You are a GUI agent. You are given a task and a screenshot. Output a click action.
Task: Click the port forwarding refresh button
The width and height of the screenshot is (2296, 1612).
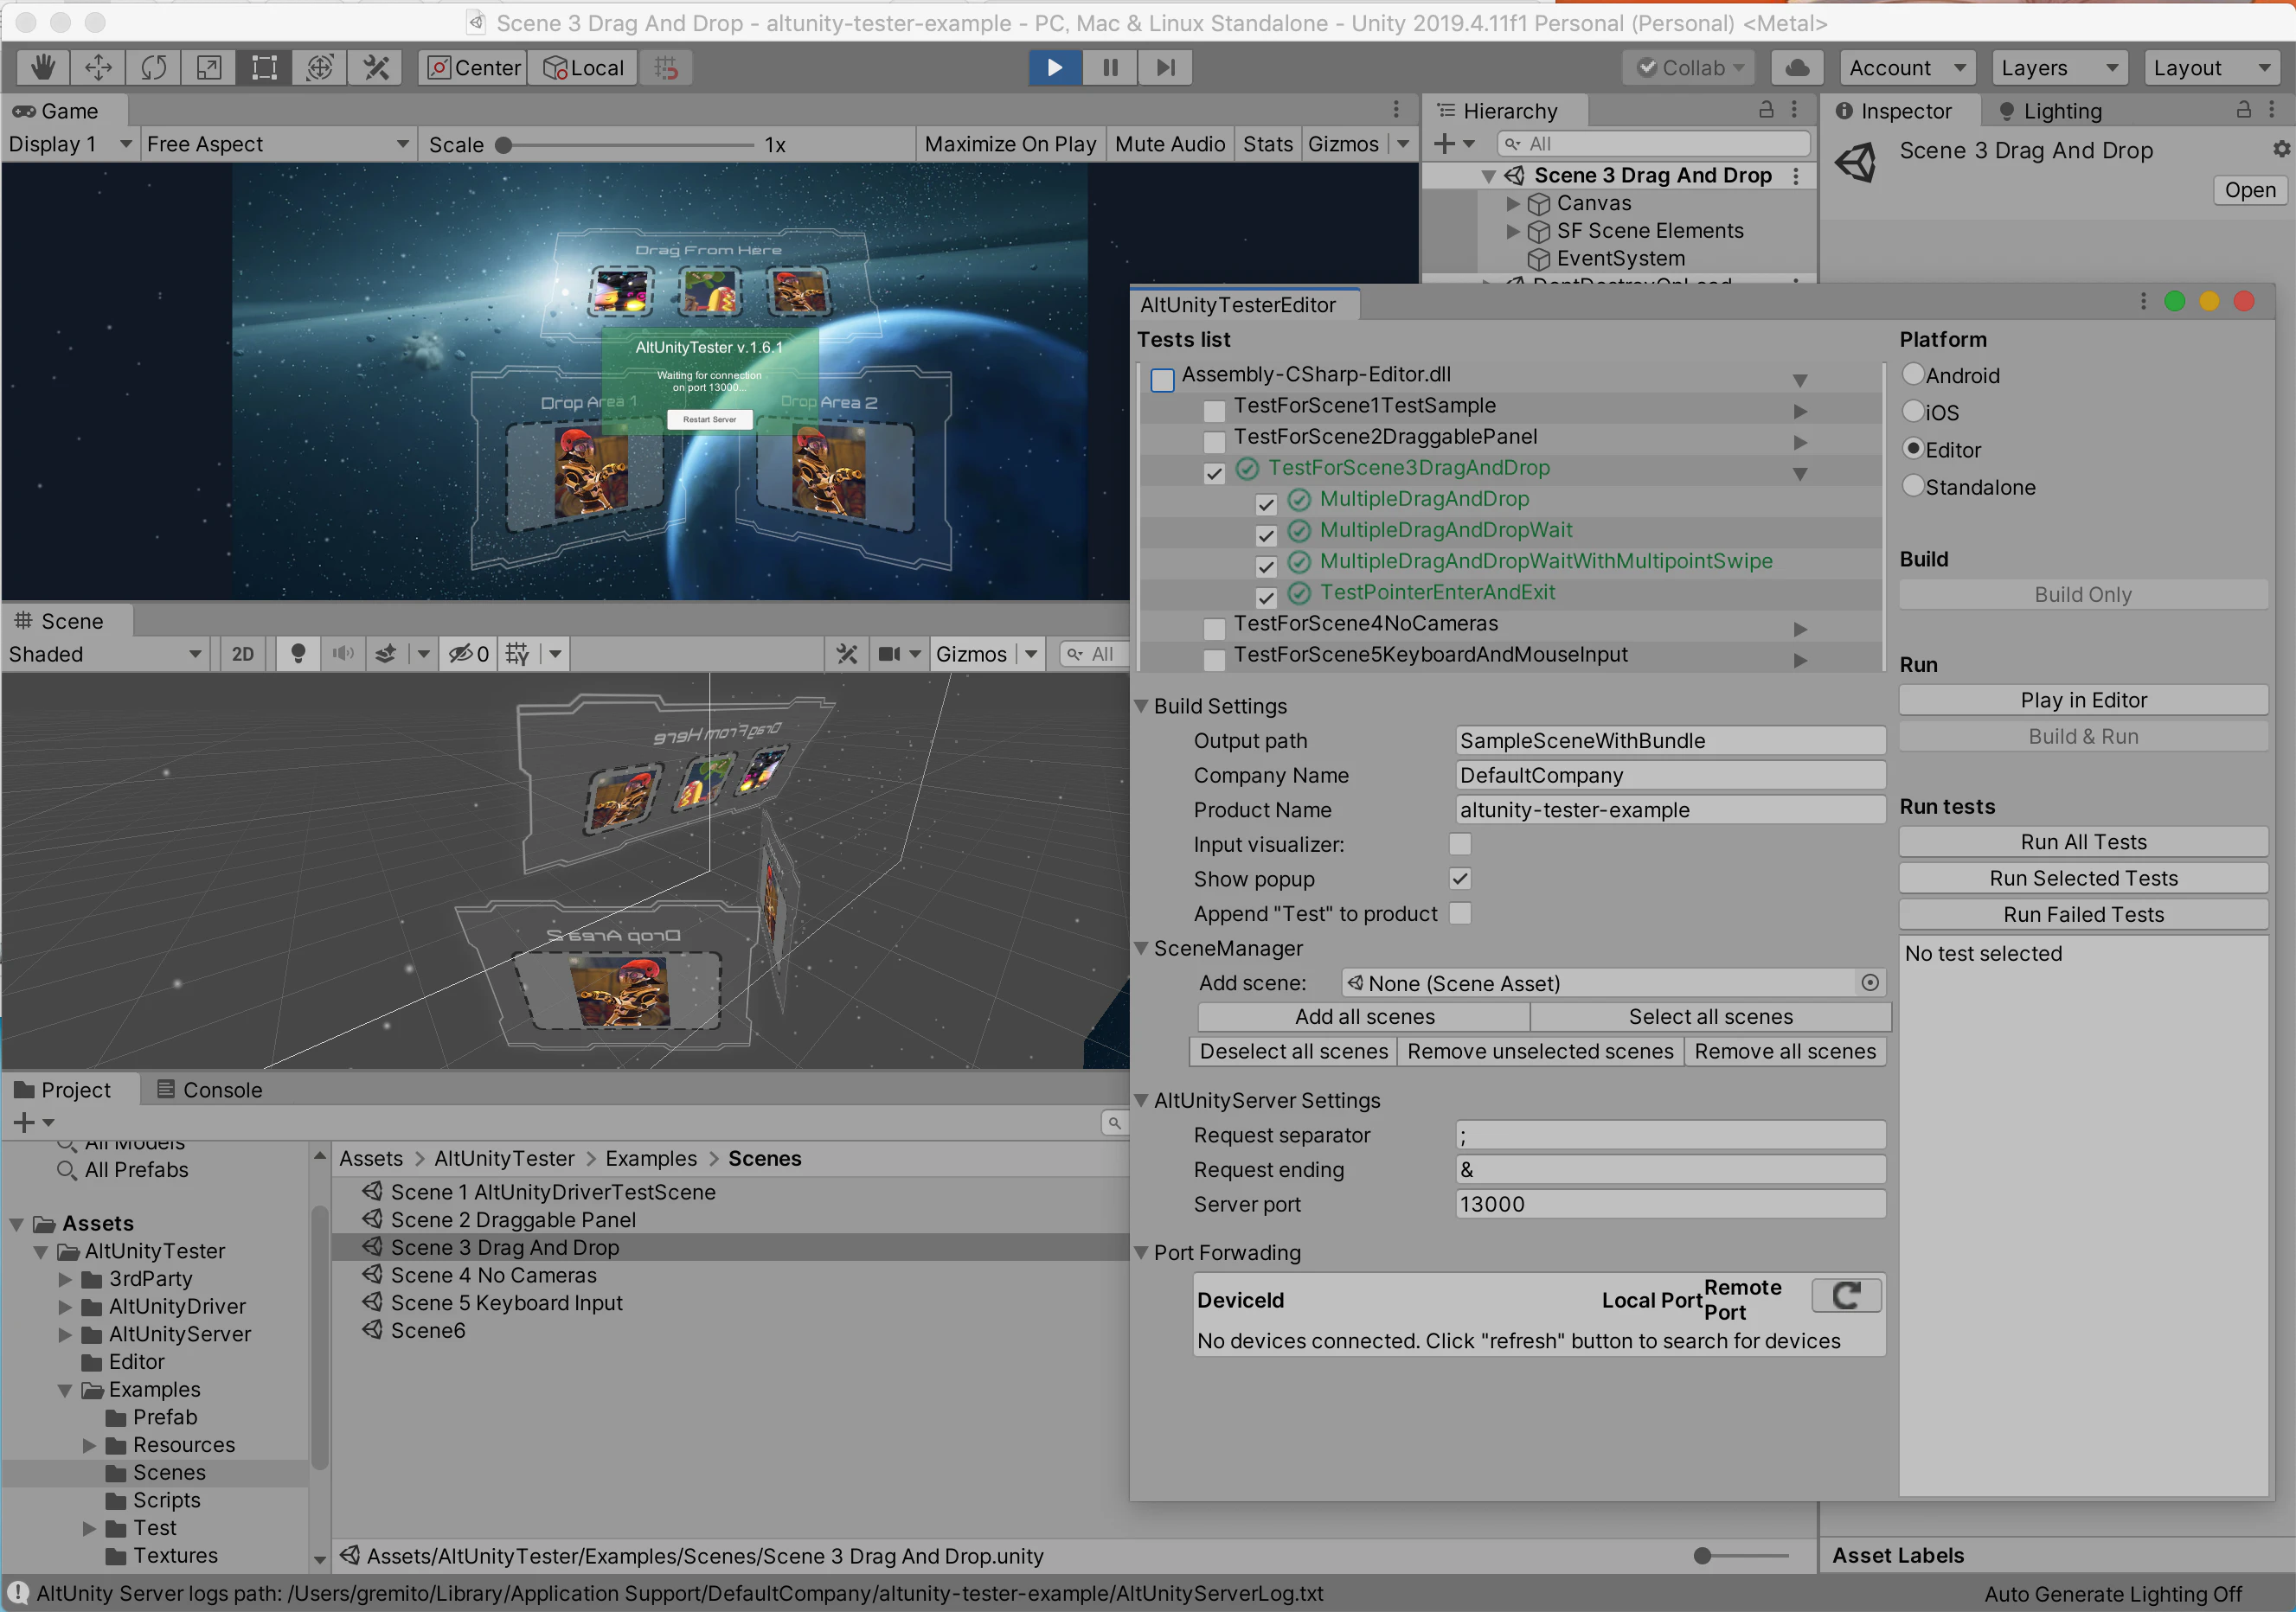click(1846, 1296)
